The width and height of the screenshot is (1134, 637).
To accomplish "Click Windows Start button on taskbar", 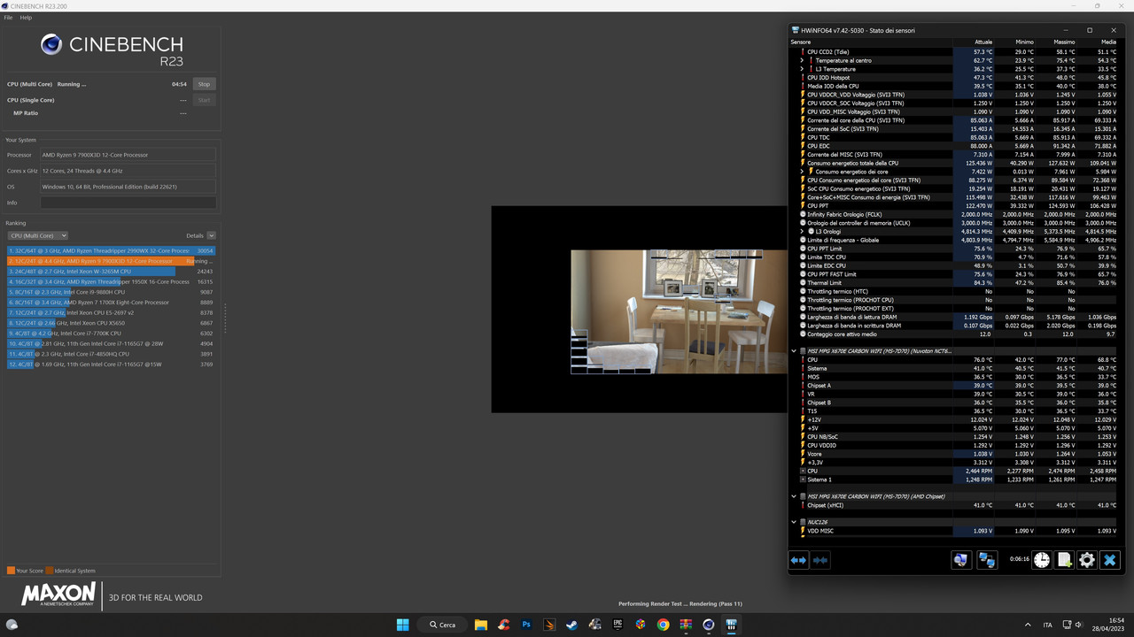I will pyautogui.click(x=404, y=625).
